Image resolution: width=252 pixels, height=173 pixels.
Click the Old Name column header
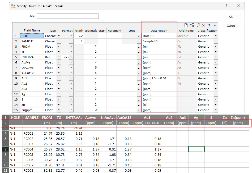click(187, 31)
